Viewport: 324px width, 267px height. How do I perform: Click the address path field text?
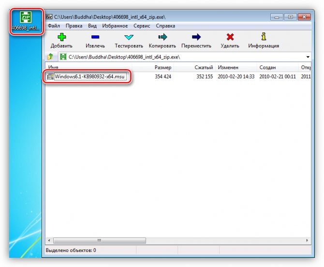point(124,57)
